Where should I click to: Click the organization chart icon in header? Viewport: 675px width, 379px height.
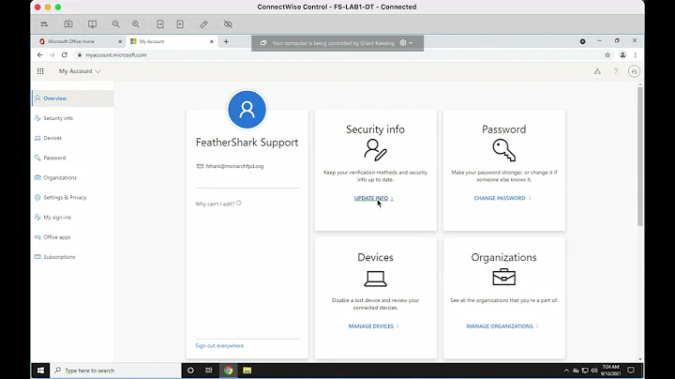click(597, 71)
